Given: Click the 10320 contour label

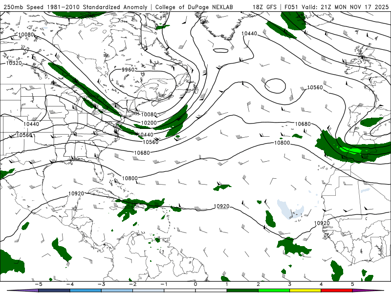Looking at the screenshot, I should [x=14, y=63].
